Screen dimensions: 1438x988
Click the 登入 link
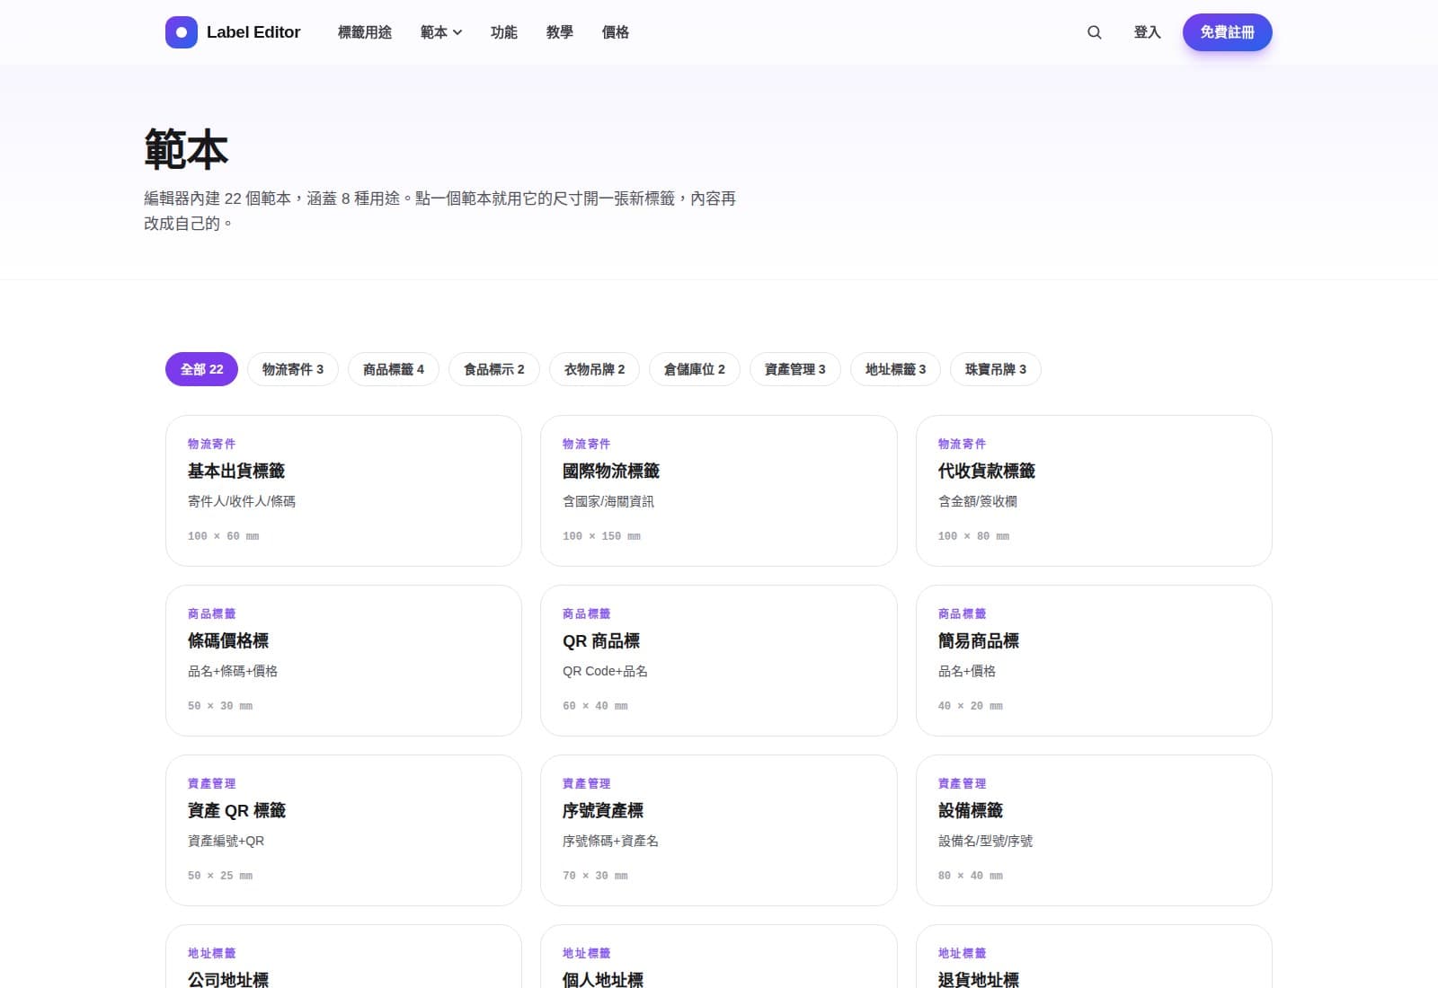click(x=1147, y=32)
